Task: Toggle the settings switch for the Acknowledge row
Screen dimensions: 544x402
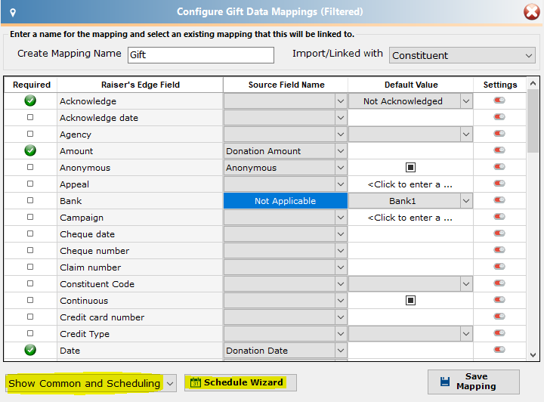Action: [x=499, y=100]
